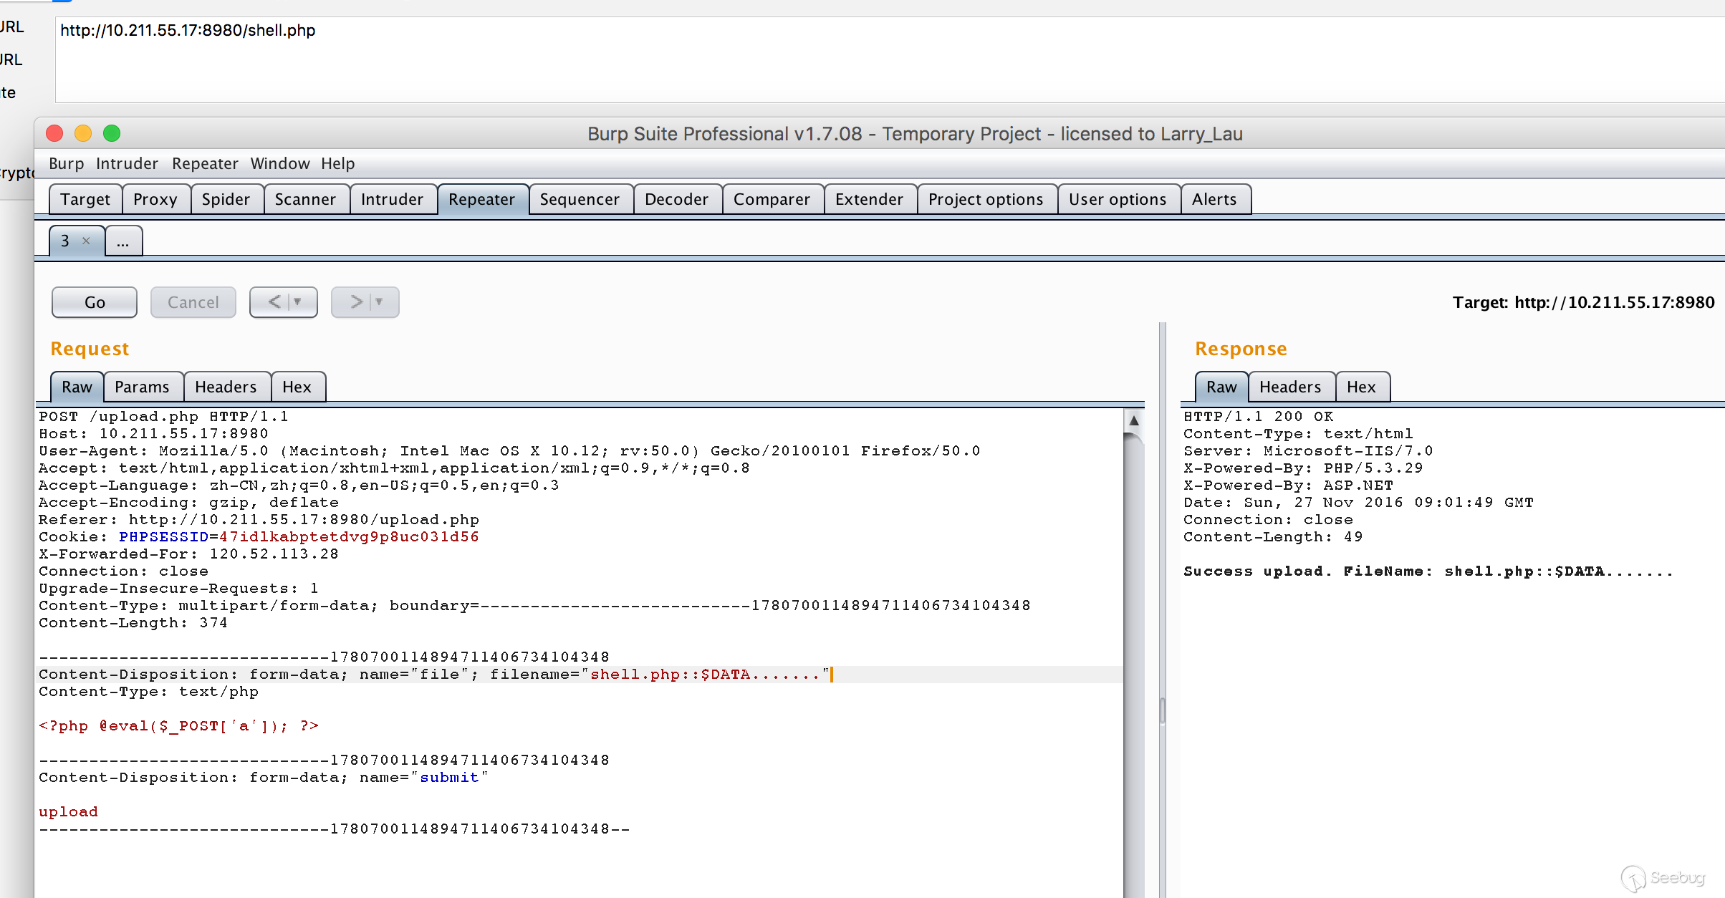Image resolution: width=1725 pixels, height=898 pixels.
Task: Switch to the Intruder tool tab
Action: tap(392, 199)
